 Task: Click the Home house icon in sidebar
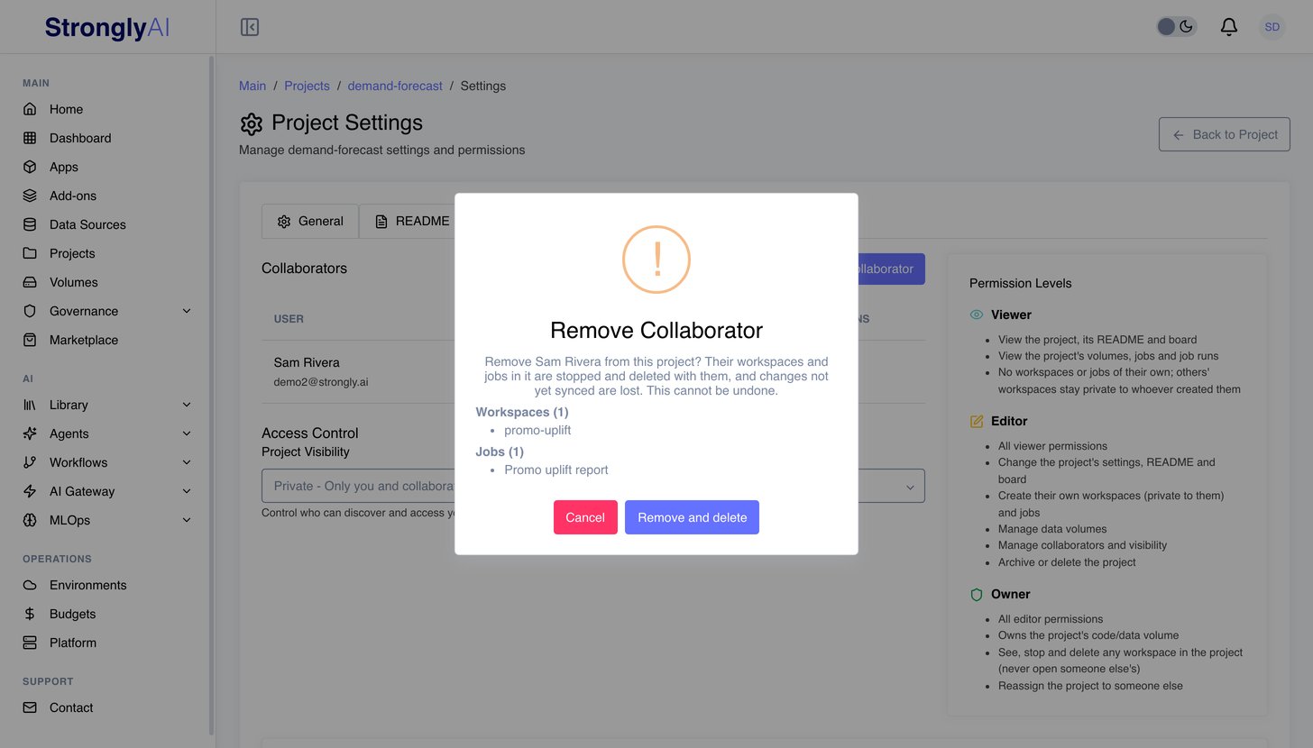click(30, 109)
